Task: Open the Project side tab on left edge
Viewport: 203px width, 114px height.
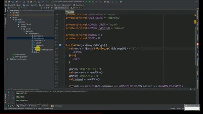Action: coord(5,11)
